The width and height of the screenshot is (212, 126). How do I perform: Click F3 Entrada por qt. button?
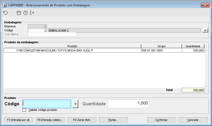tap(19, 120)
